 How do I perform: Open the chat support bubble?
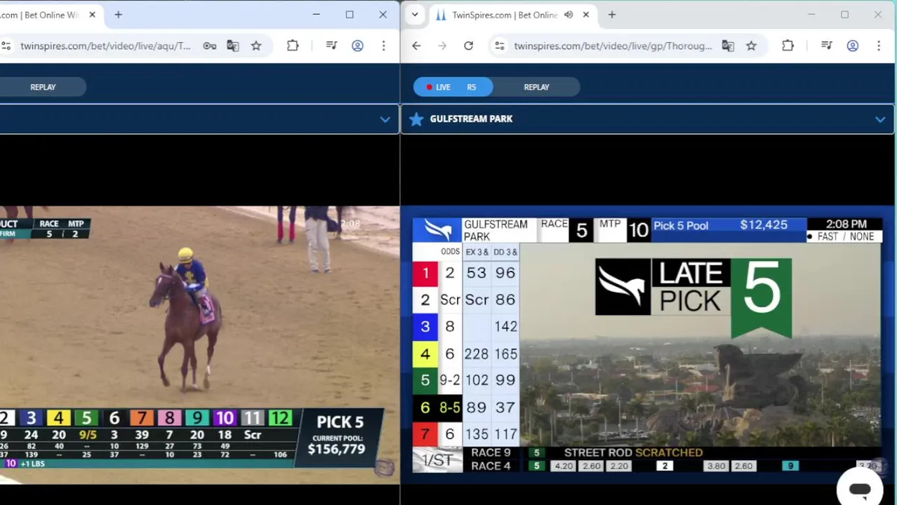(x=860, y=489)
